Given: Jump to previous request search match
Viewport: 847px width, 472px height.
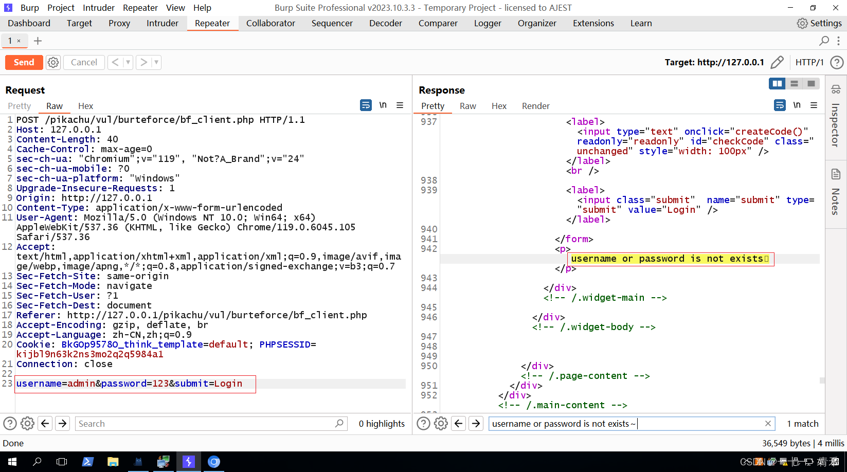Looking at the screenshot, I should (45, 424).
